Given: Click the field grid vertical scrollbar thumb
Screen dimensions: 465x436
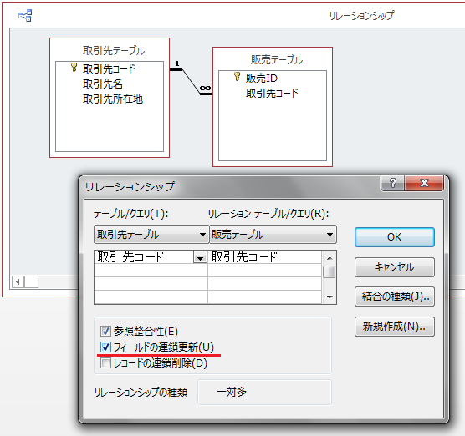Looking at the screenshot, I should coord(330,272).
